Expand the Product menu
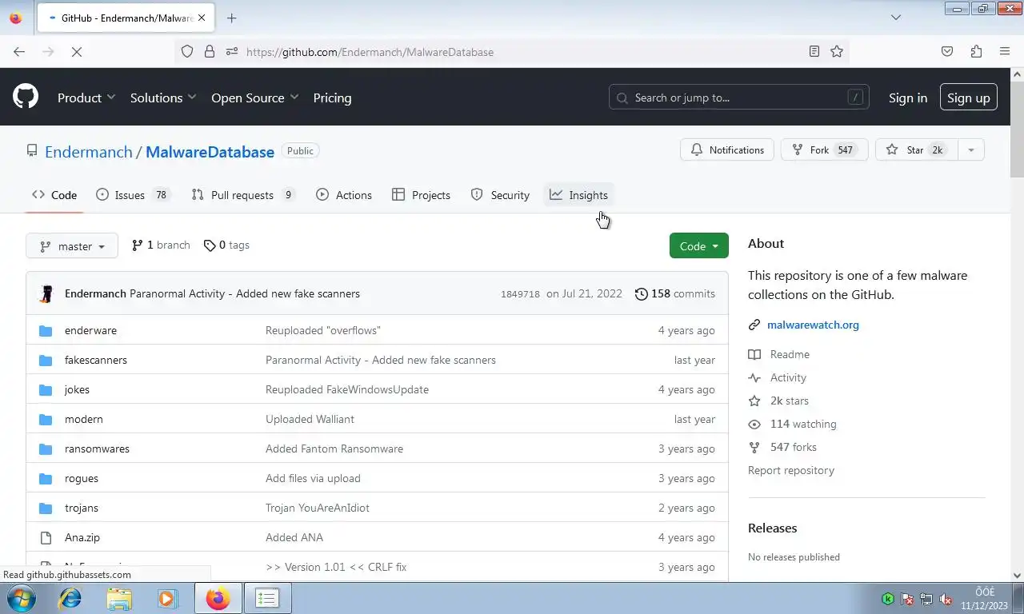 click(86, 98)
